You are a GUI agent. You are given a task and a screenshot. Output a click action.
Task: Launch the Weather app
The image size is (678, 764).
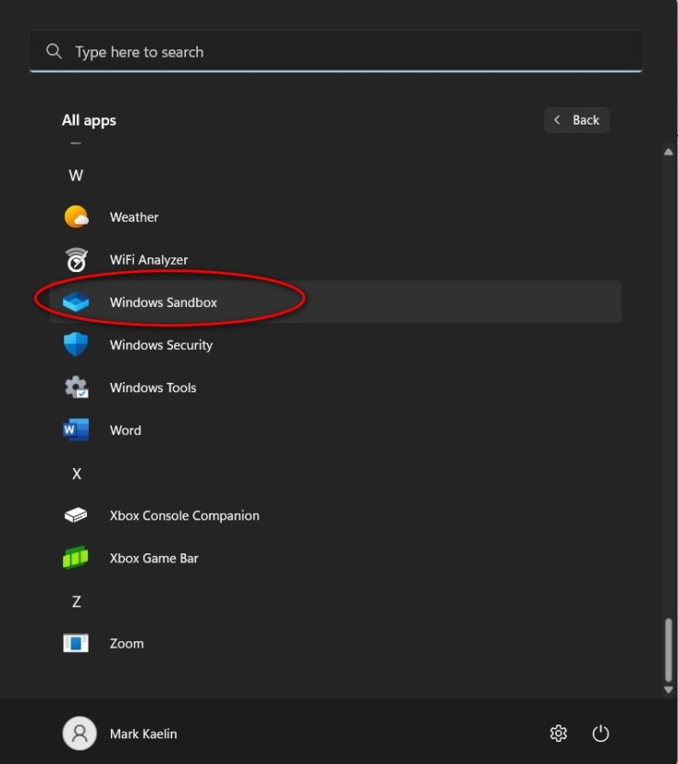pos(134,217)
